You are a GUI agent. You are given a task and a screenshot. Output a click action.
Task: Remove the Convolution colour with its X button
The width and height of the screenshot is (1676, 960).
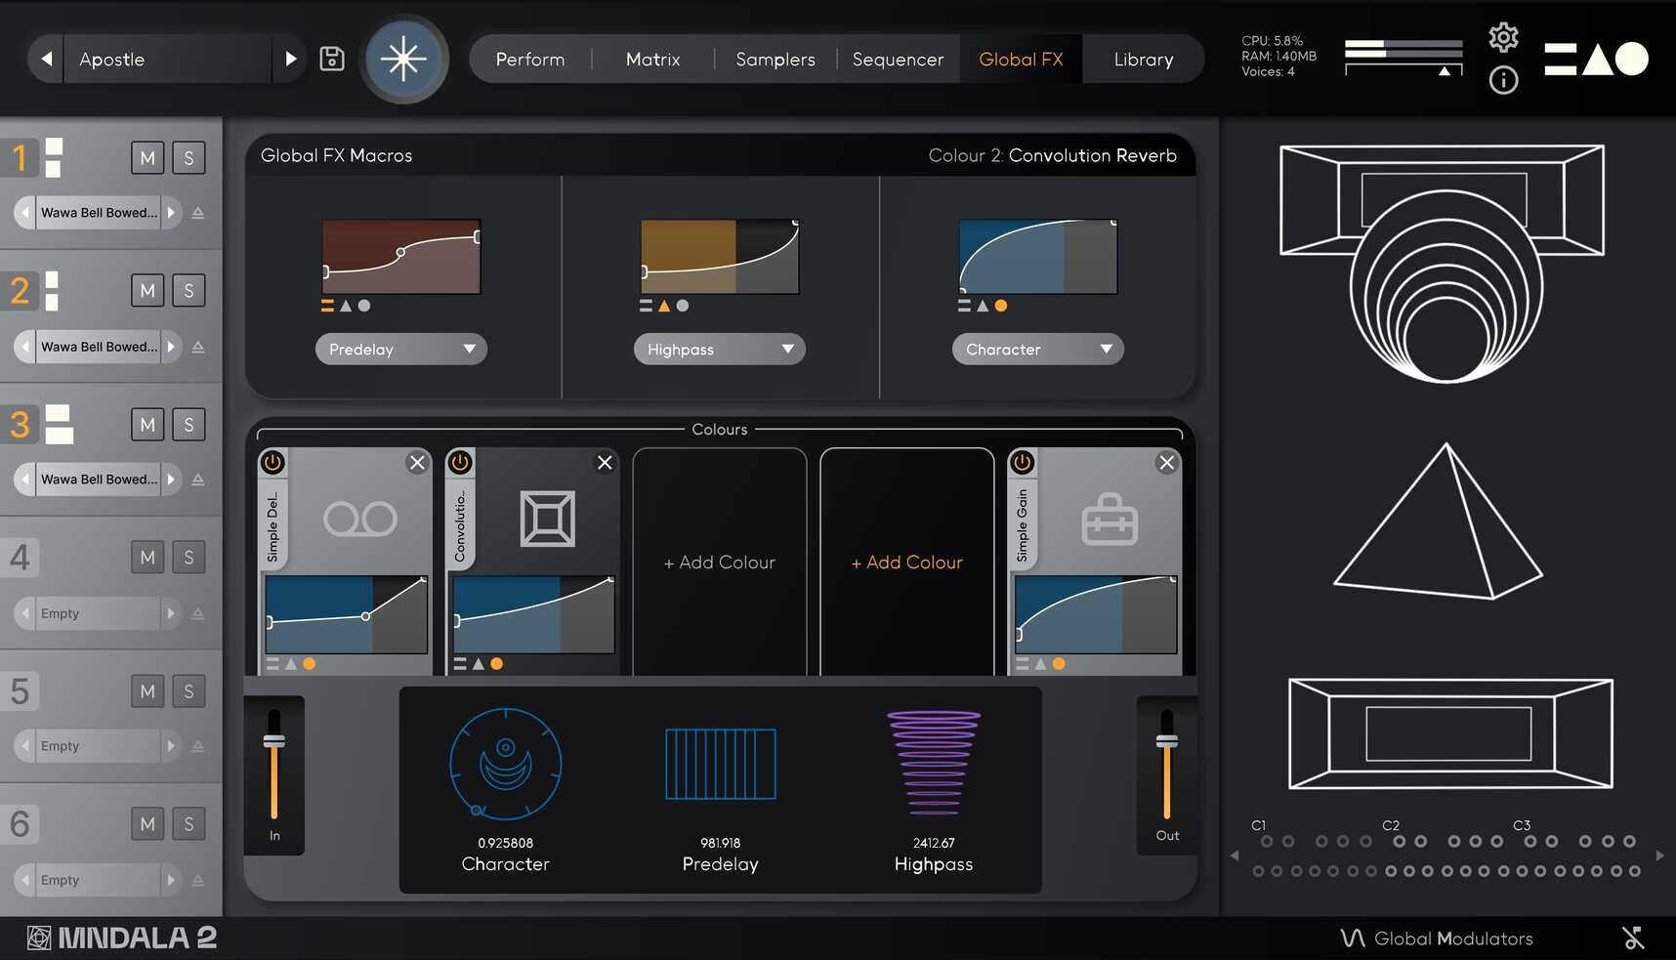click(x=604, y=463)
